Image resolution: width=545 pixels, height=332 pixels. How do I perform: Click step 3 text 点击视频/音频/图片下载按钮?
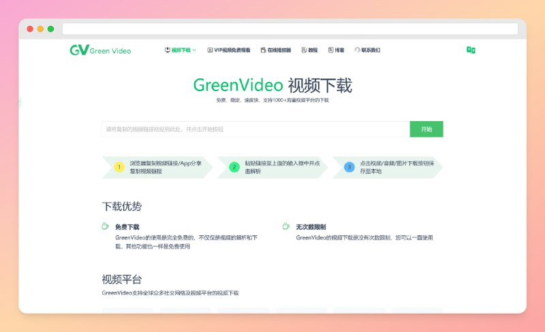(397, 167)
